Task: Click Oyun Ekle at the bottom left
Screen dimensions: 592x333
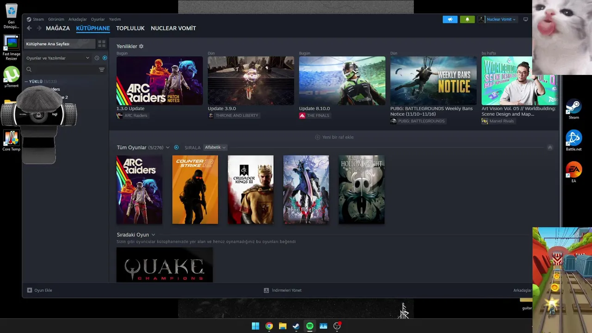Action: (39, 290)
